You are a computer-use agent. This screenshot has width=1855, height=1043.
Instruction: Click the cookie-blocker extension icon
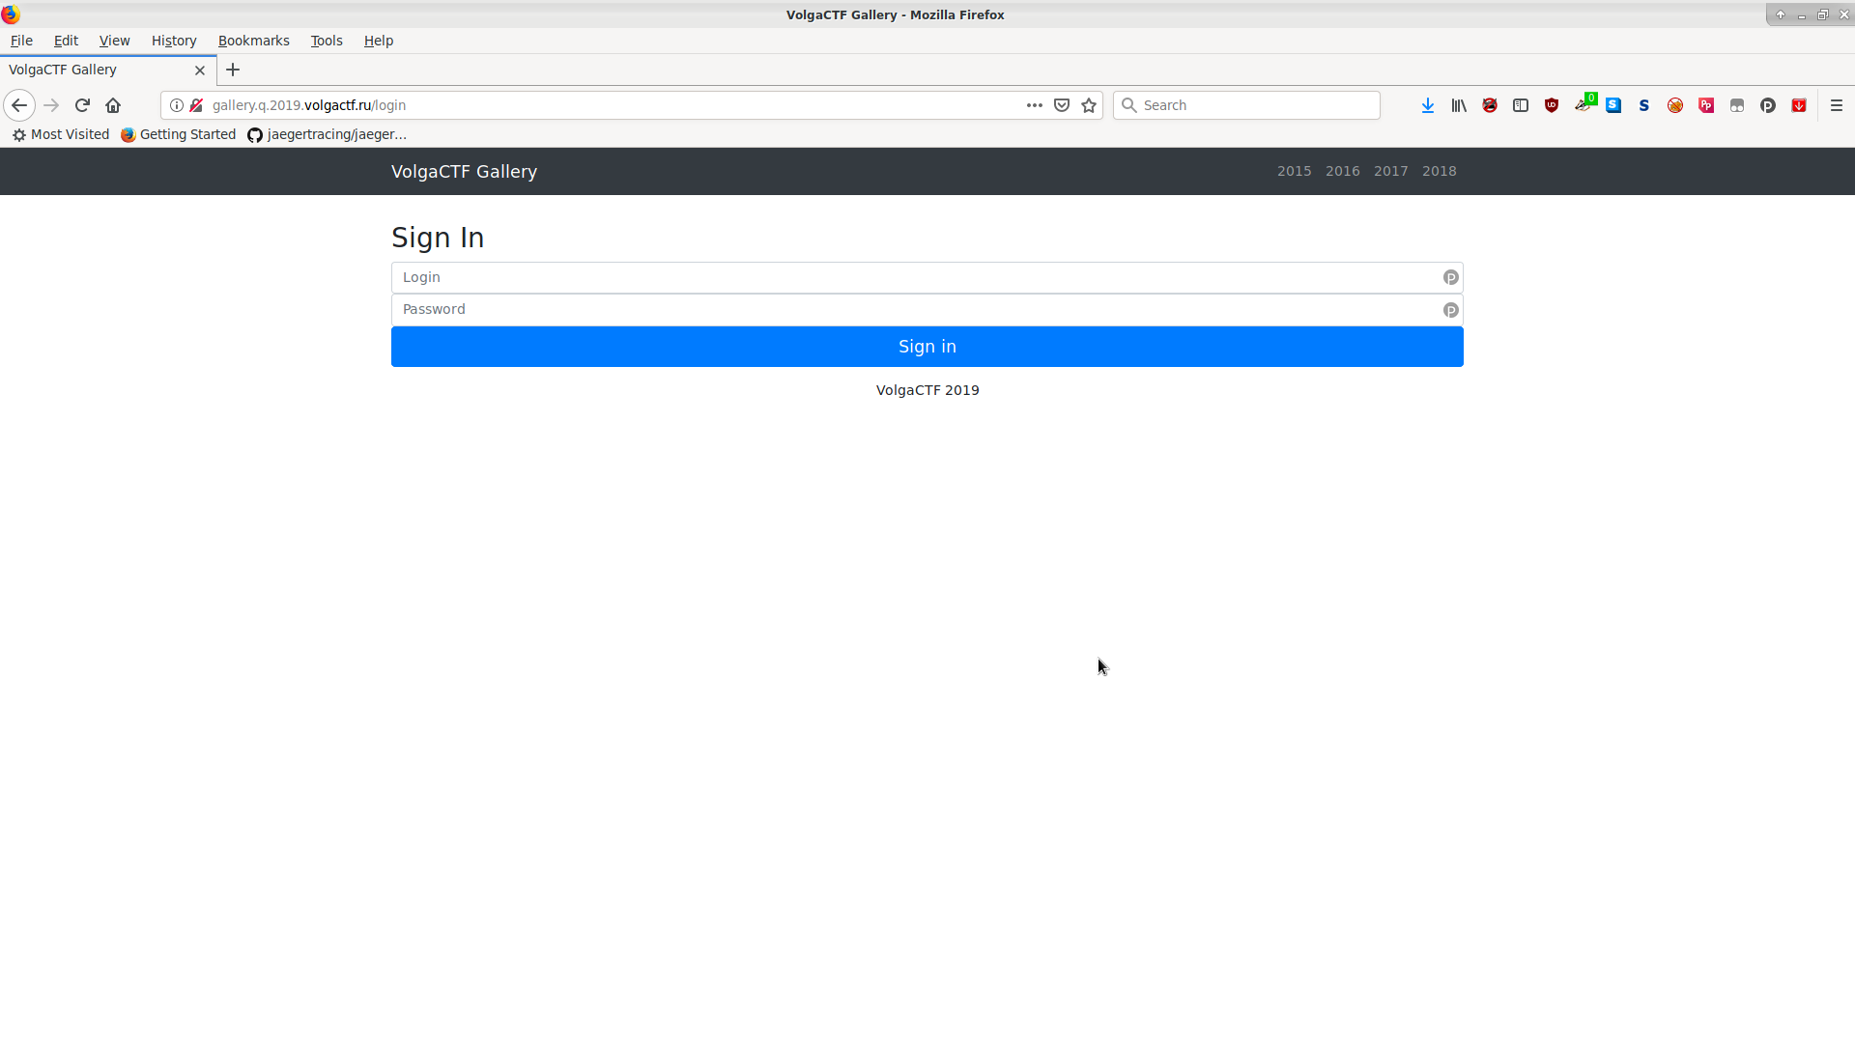(x=1675, y=105)
